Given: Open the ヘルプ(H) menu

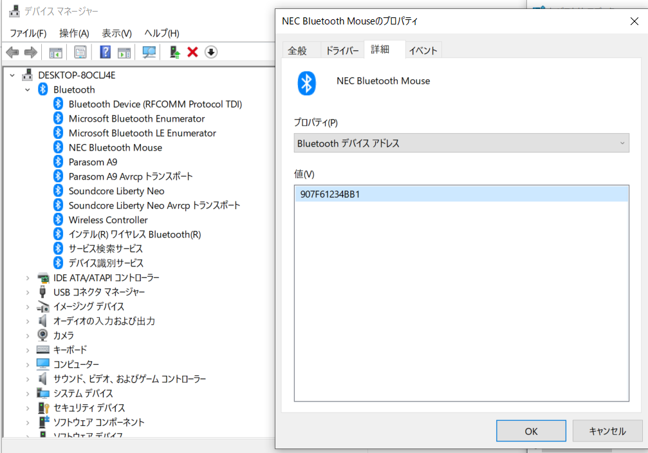Looking at the screenshot, I should (x=162, y=33).
